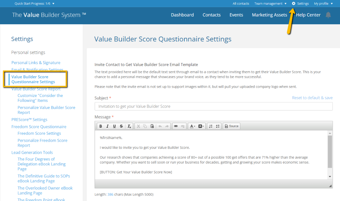Open Personalize Freedom Score Report
The image size is (340, 201).
42,143
